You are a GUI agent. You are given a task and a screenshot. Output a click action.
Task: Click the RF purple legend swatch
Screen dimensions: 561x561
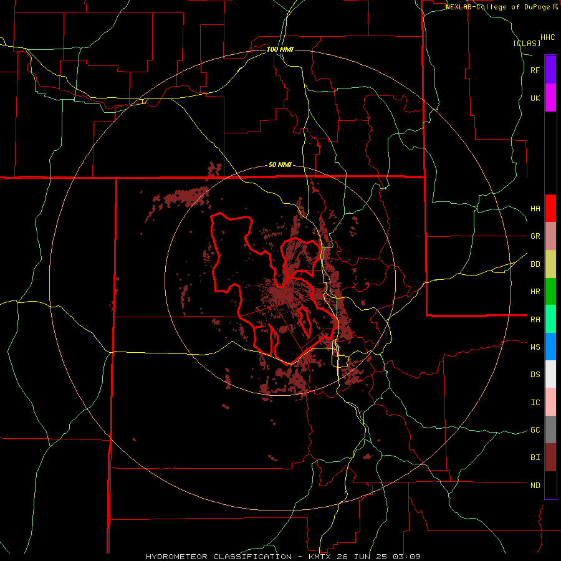point(550,69)
